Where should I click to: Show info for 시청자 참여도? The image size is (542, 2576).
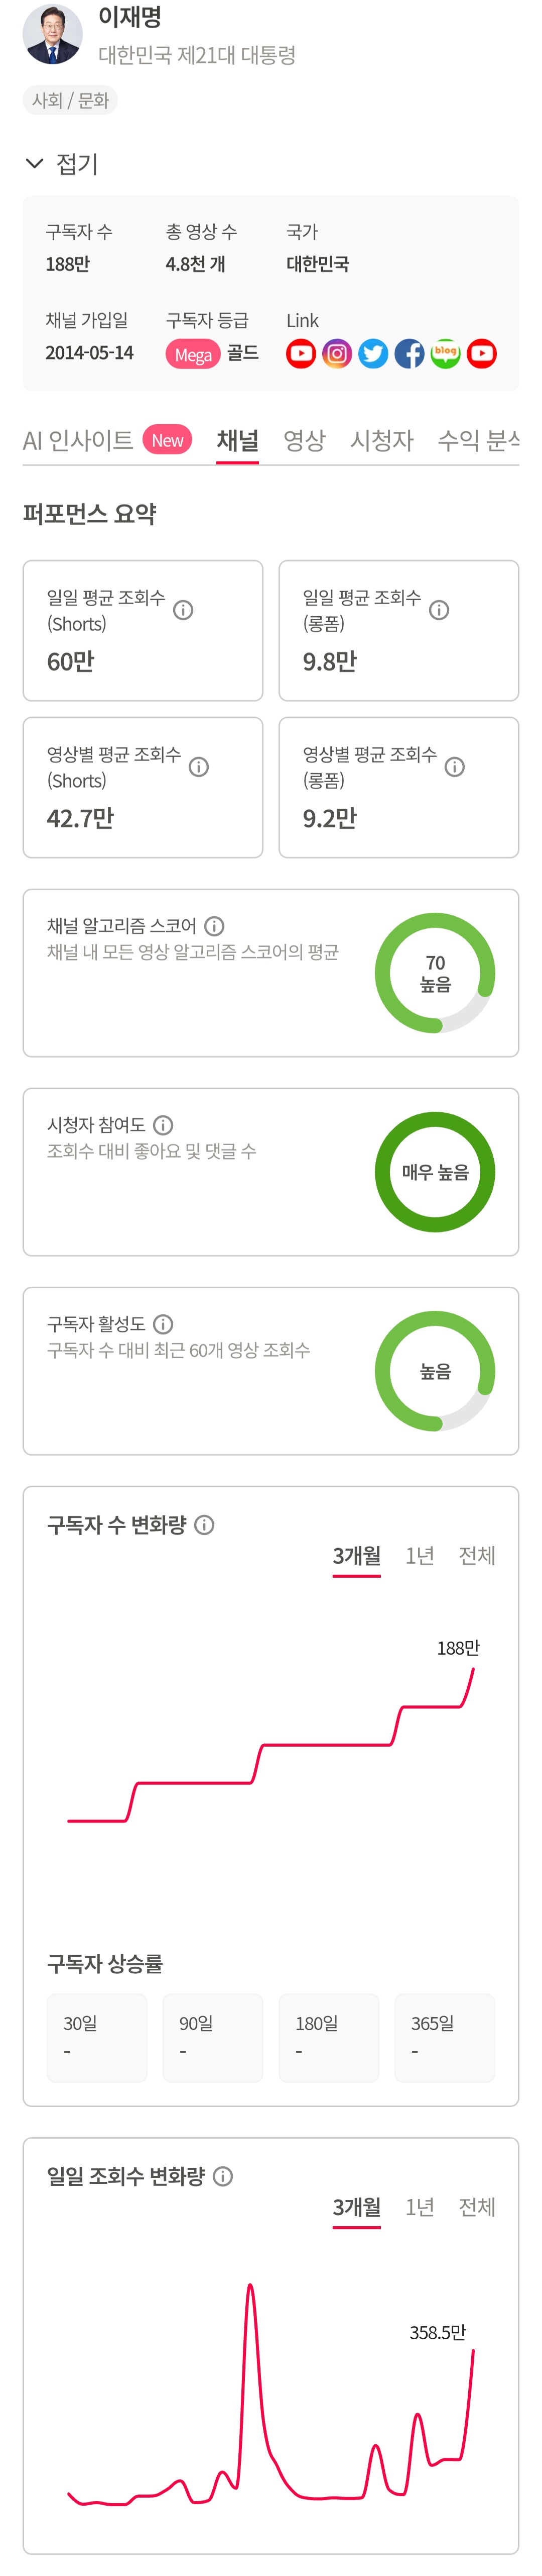tap(164, 1125)
